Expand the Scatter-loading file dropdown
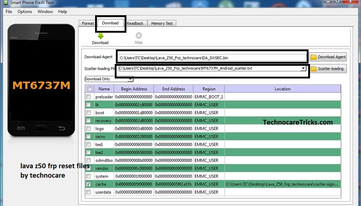361x206 pixels. (x=303, y=68)
